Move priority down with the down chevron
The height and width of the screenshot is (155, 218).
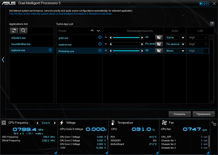pyautogui.click(x=98, y=31)
